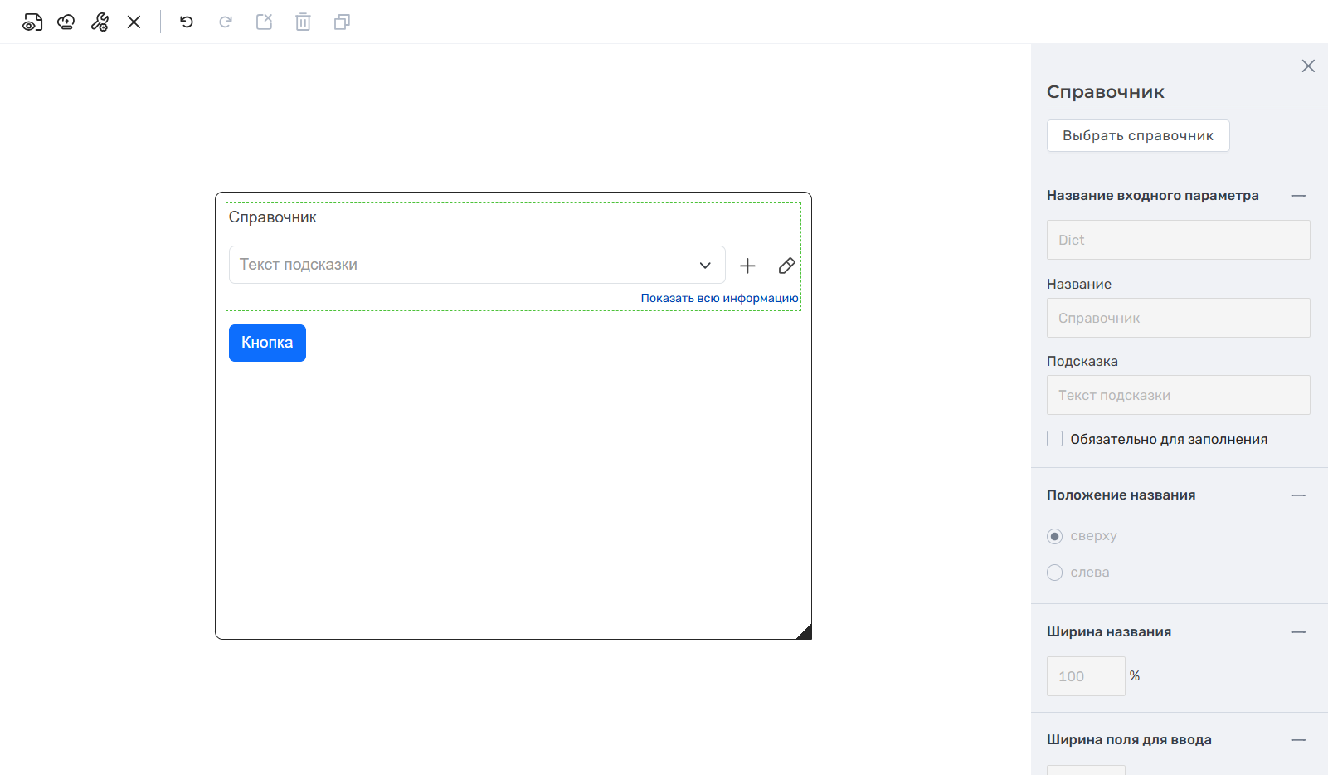This screenshot has width=1328, height=775.
Task: Click the undo arrow in toolbar
Action: (187, 22)
